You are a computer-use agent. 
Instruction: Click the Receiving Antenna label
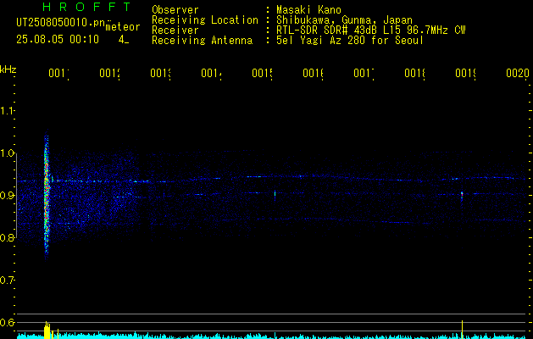[202, 41]
